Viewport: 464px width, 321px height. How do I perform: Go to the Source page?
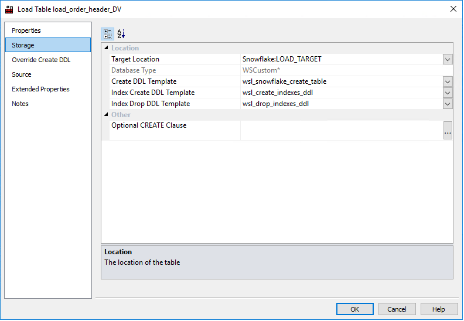point(22,74)
